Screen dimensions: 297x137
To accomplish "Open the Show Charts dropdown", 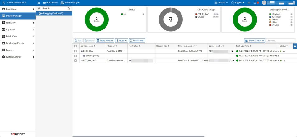I will pyautogui.click(x=254, y=41).
